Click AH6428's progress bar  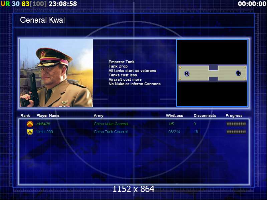(236, 124)
